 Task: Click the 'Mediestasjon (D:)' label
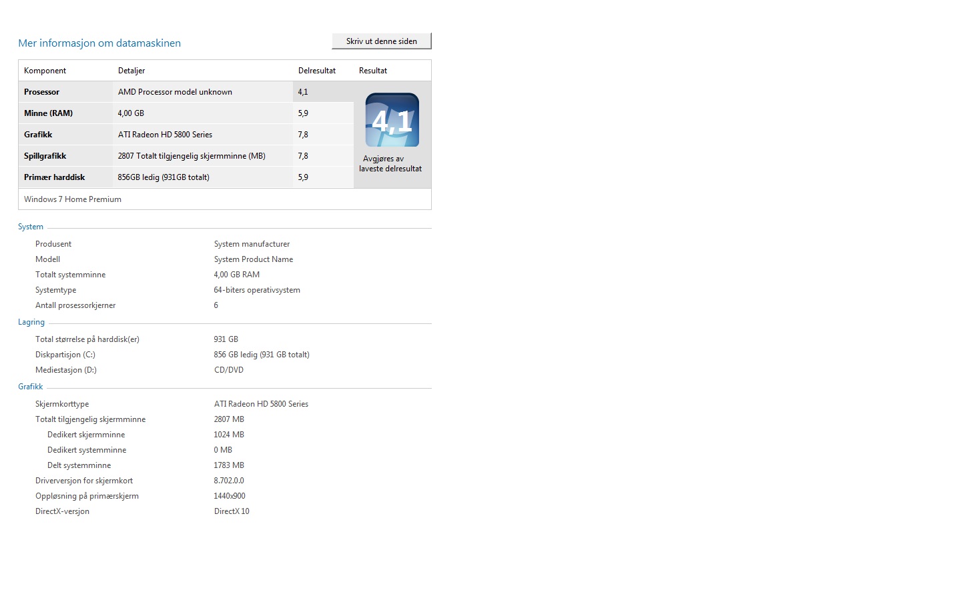pyautogui.click(x=66, y=370)
